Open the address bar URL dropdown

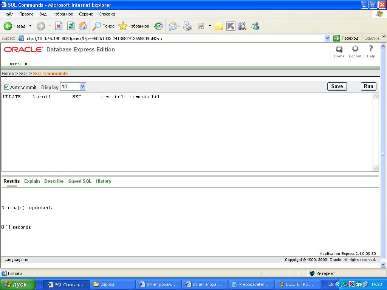point(328,38)
